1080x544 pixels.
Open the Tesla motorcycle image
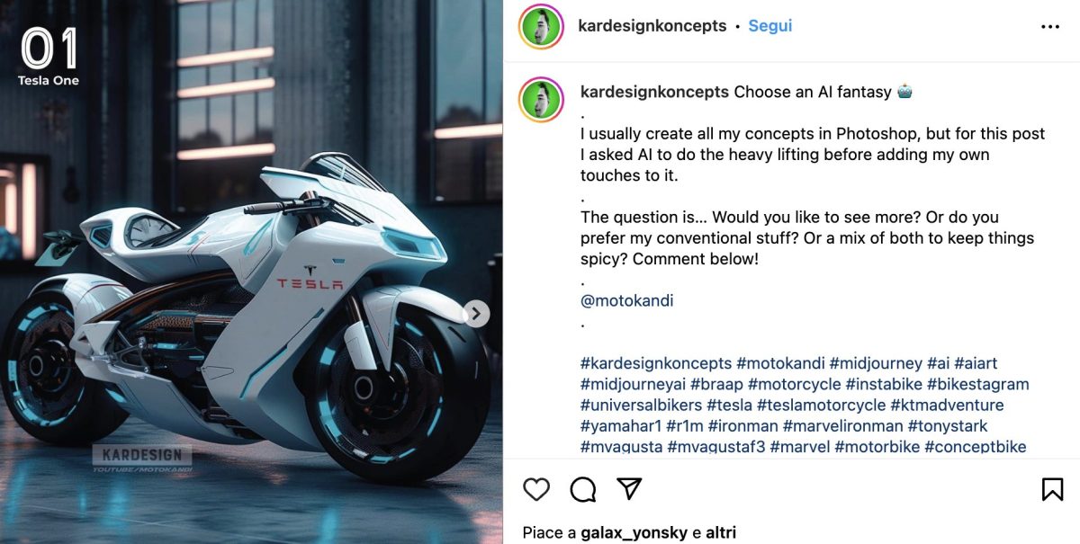point(251,272)
